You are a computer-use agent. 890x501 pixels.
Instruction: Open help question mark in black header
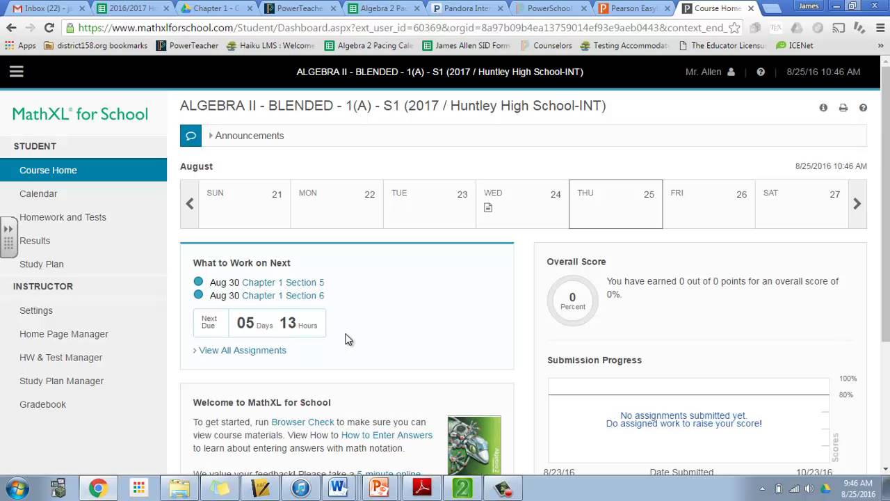click(761, 72)
